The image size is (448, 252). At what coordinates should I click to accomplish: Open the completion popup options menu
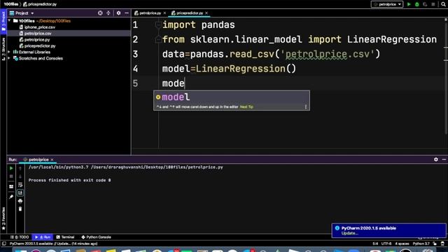pos(306,107)
